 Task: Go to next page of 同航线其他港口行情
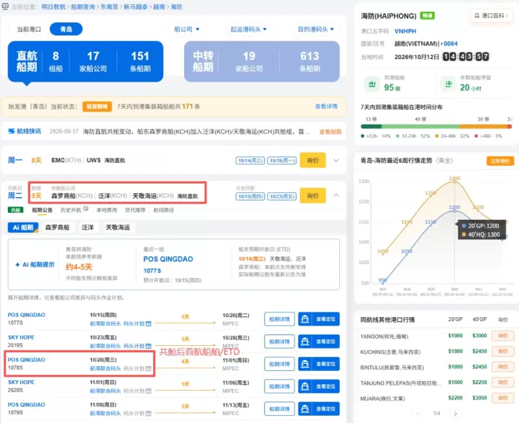click(x=455, y=413)
